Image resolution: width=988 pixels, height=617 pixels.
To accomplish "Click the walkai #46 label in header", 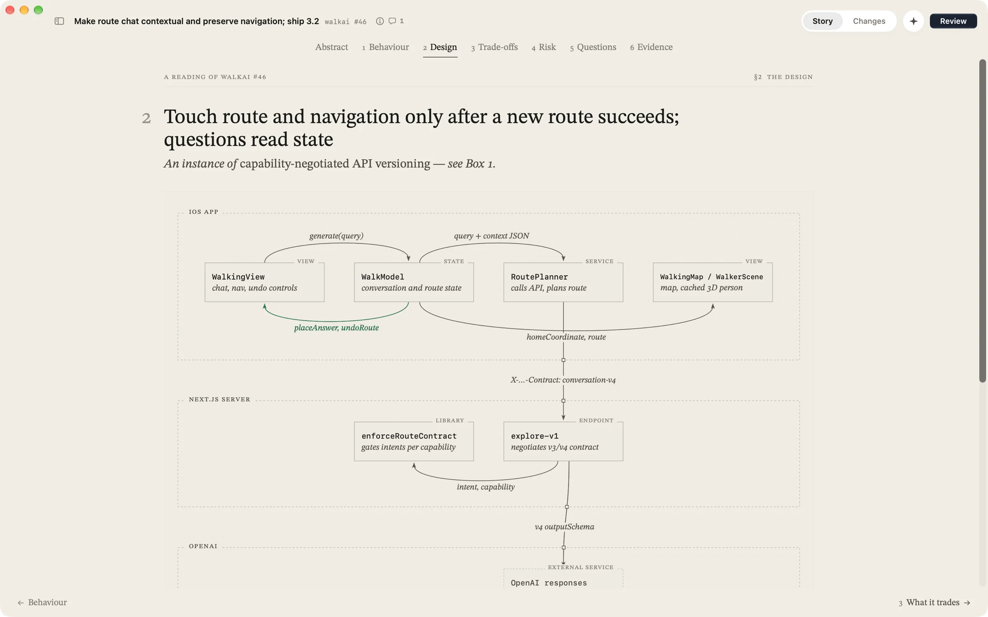I will coord(345,22).
